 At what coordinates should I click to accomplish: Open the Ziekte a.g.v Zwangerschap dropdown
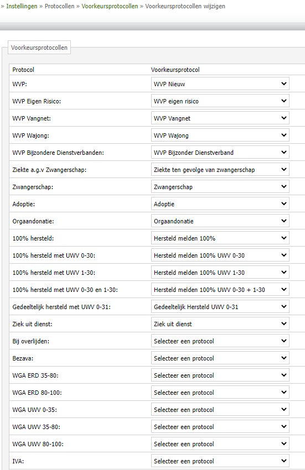(x=220, y=169)
